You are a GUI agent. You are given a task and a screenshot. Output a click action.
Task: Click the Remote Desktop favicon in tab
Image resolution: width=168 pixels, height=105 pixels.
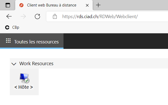tap(21, 5)
